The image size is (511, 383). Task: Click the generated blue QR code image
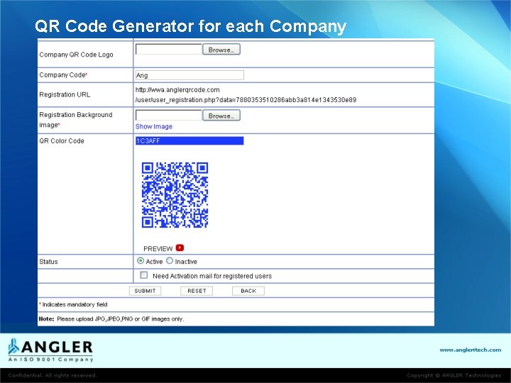175,195
